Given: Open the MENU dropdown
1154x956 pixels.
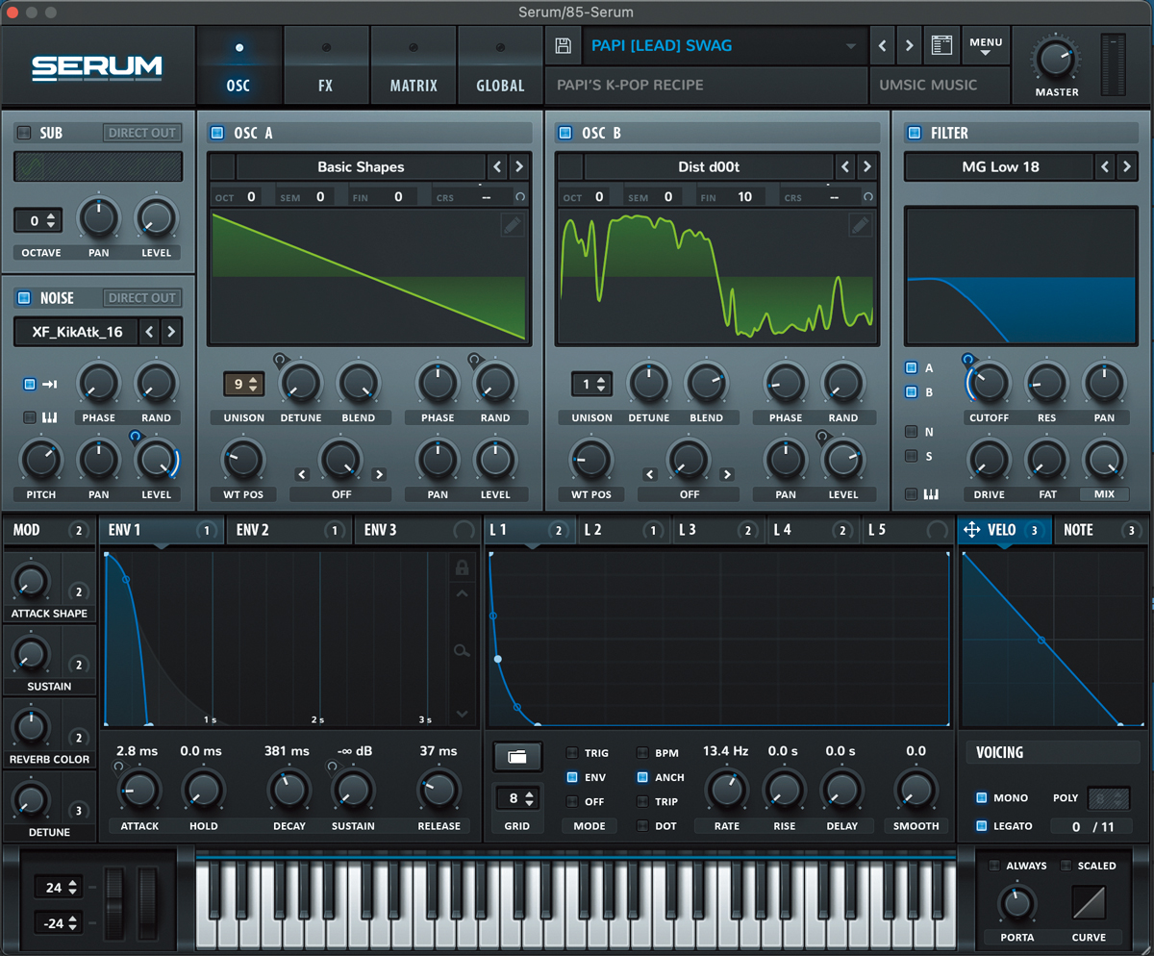Looking at the screenshot, I should pos(986,46).
